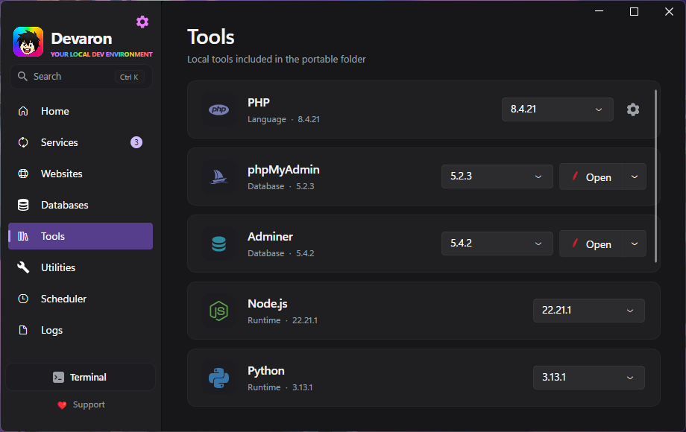Click the Python title text
The width and height of the screenshot is (686, 432).
coord(266,371)
